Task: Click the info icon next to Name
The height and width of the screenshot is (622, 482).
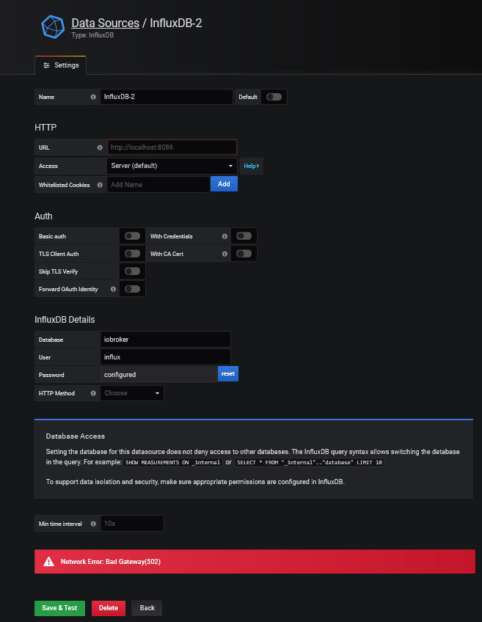Action: pyautogui.click(x=93, y=97)
